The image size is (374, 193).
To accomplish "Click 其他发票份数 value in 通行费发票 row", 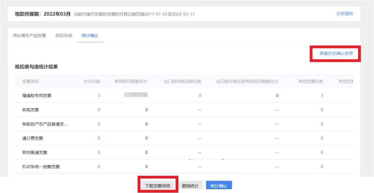I will (322, 138).
